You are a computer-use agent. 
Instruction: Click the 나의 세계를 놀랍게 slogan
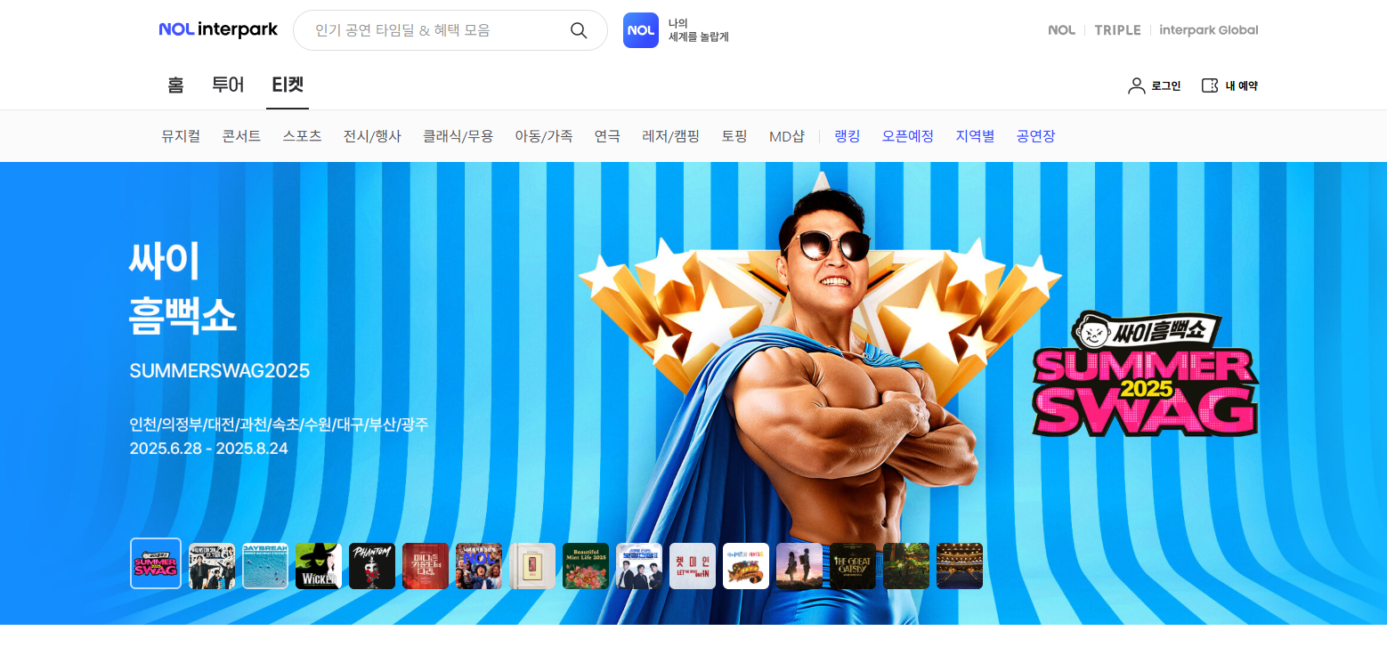[x=698, y=30]
